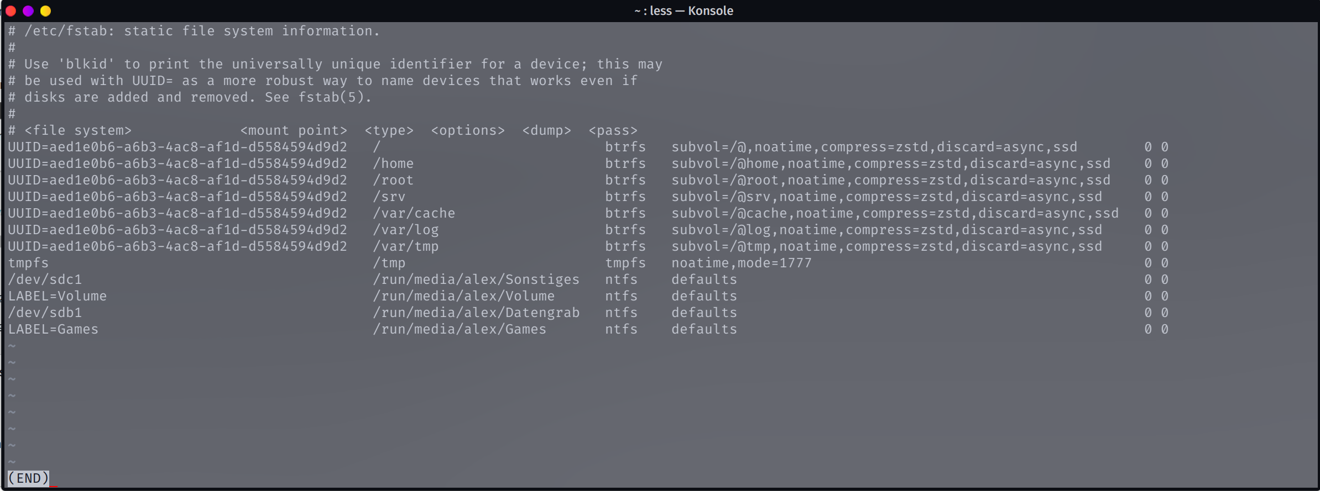Click the /var/cache mount point text
The height and width of the screenshot is (491, 1320).
tap(414, 213)
